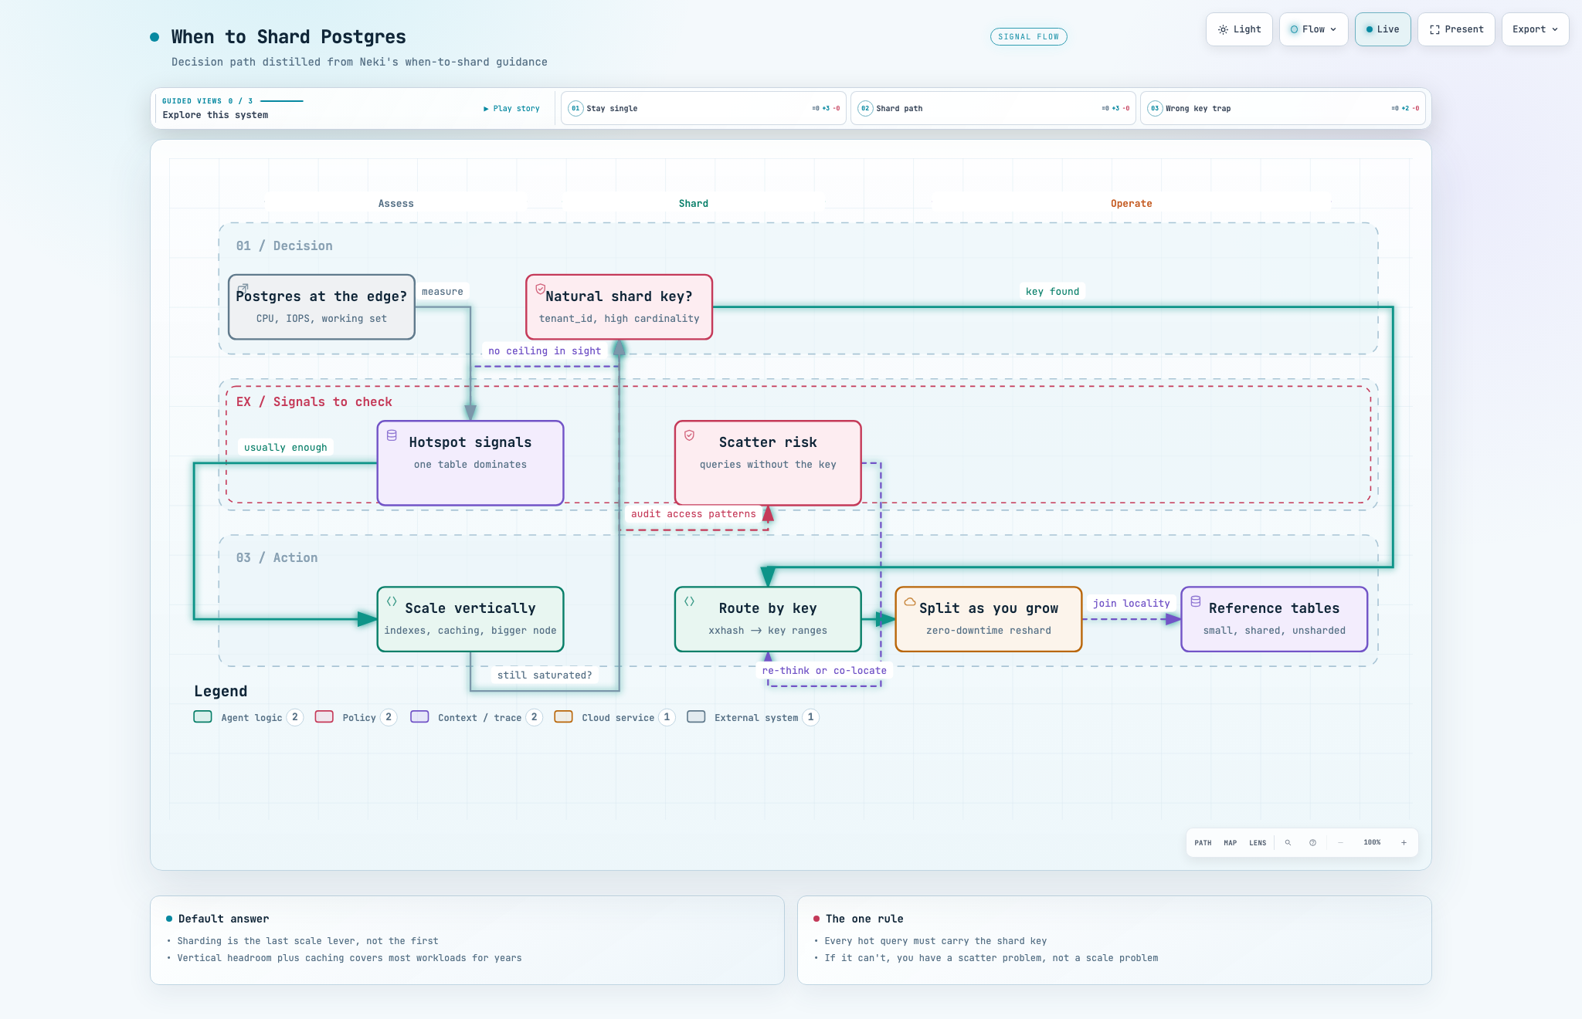Click the 01 step badge for Stay single
The width and height of the screenshot is (1582, 1019).
(575, 108)
